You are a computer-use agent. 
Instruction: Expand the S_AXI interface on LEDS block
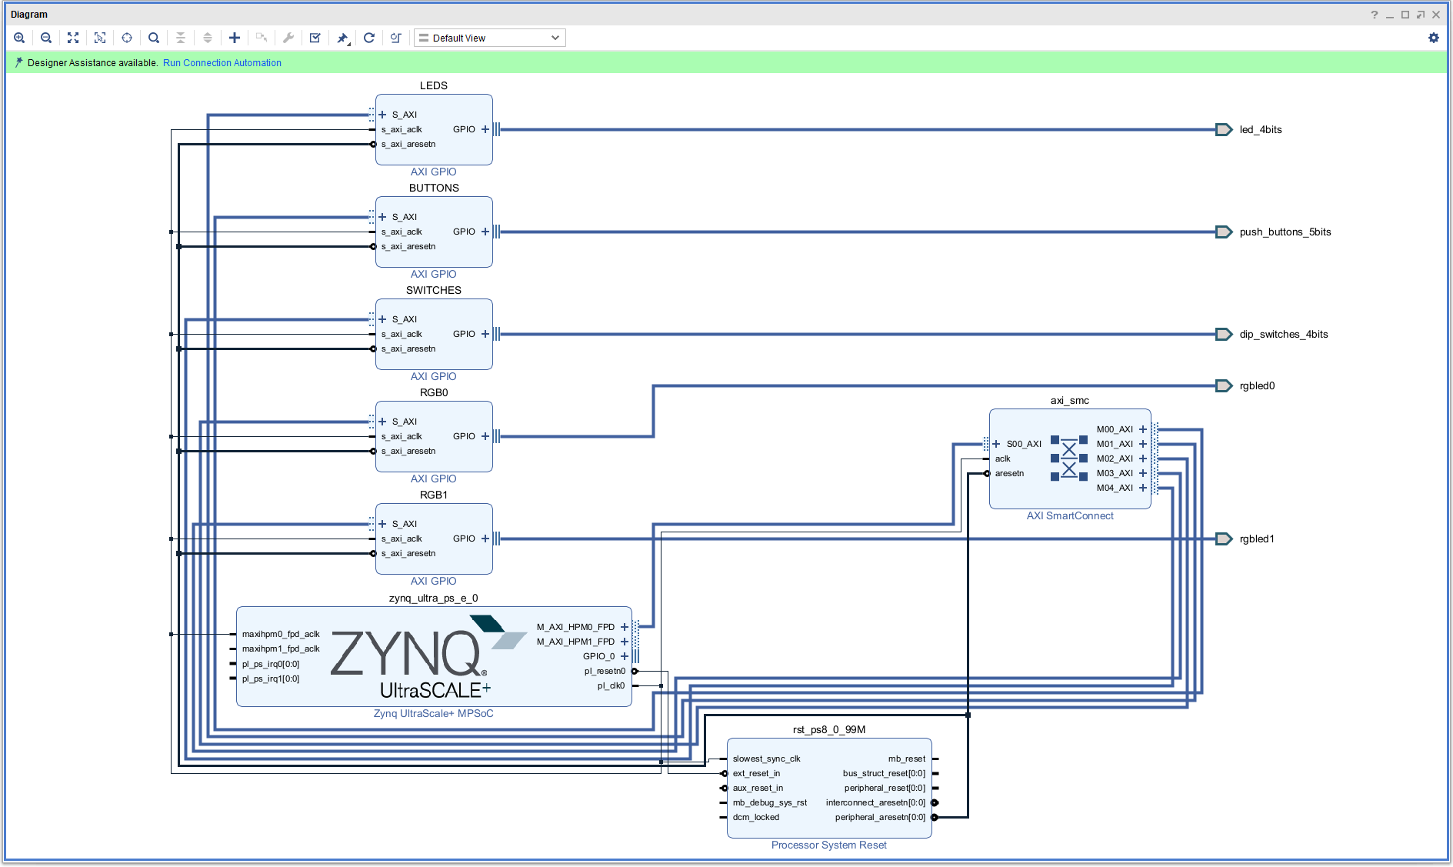tap(382, 115)
